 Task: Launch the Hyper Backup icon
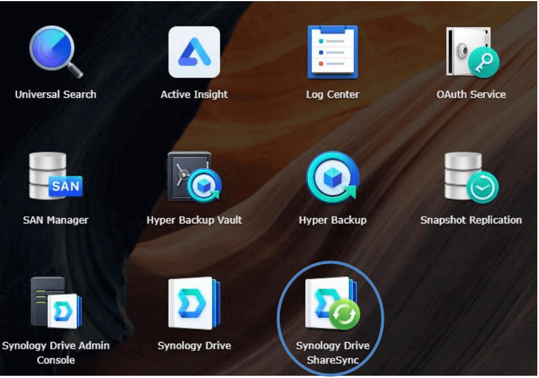(x=333, y=177)
